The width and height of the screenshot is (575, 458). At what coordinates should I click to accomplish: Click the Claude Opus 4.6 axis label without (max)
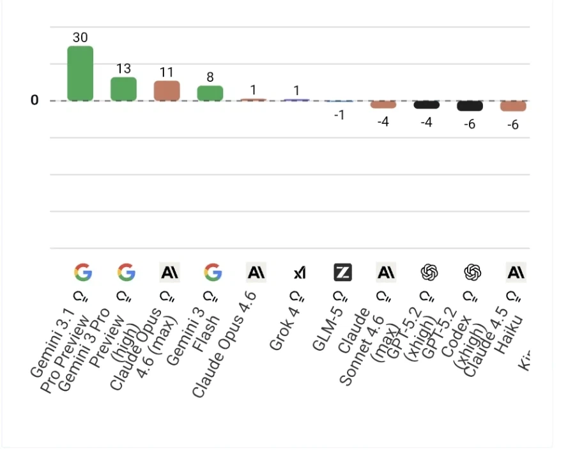coord(225,345)
